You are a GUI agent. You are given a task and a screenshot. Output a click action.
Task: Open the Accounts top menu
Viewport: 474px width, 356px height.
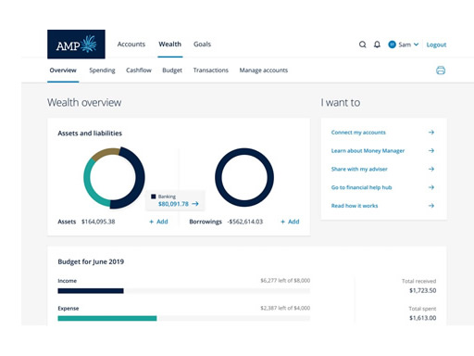131,44
